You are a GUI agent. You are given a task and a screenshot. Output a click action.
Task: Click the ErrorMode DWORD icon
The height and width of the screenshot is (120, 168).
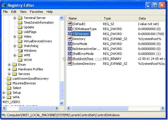[x=70, y=44]
